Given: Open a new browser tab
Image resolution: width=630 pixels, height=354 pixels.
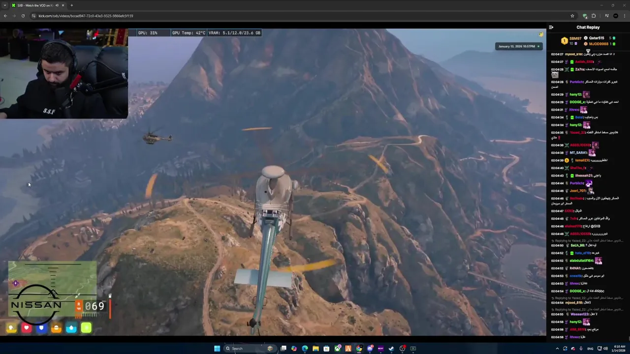Looking at the screenshot, I should tap(72, 5).
